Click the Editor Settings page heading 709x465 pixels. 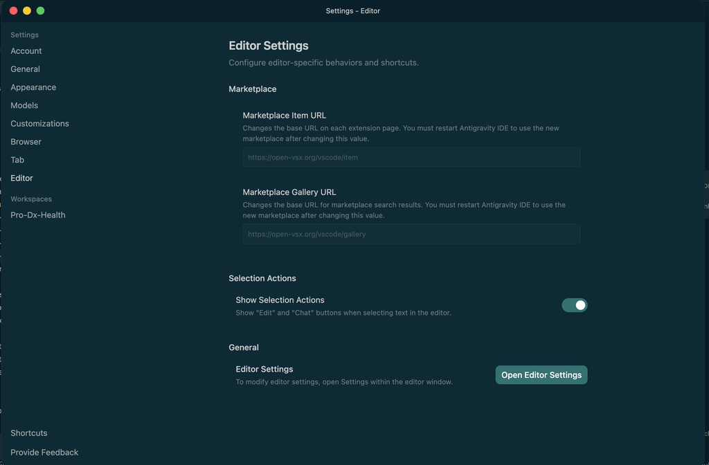pyautogui.click(x=269, y=46)
